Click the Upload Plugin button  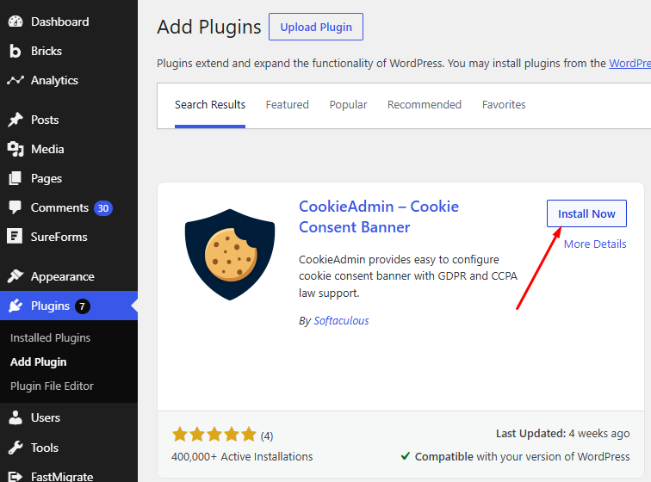point(316,27)
